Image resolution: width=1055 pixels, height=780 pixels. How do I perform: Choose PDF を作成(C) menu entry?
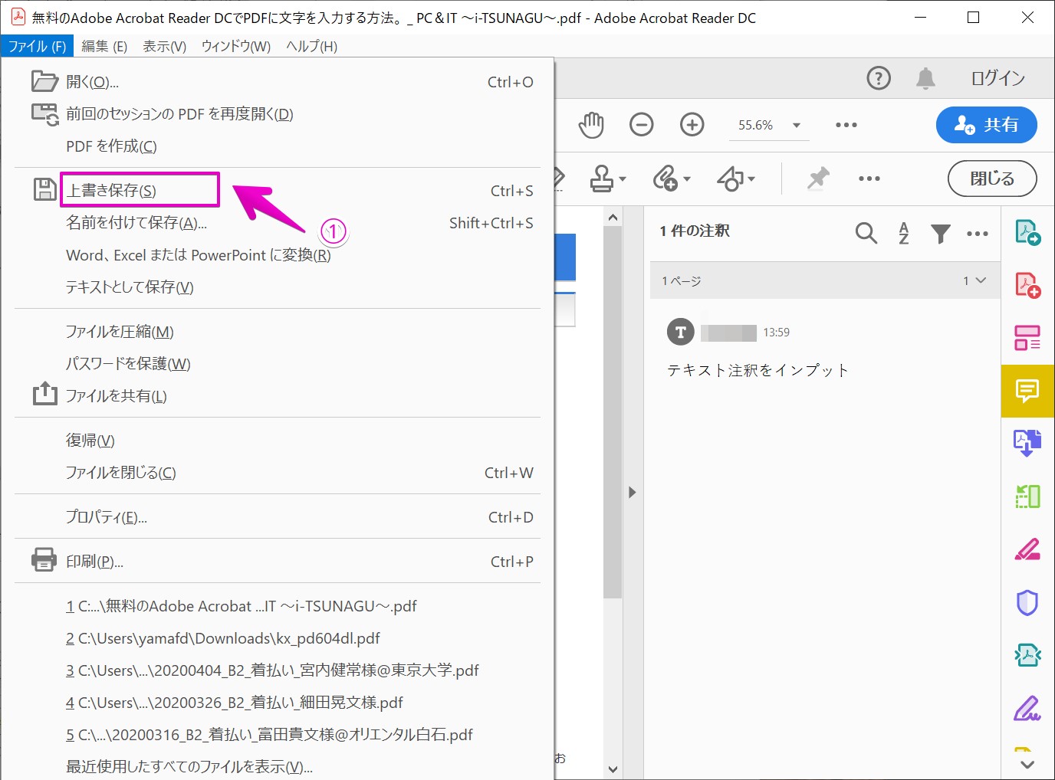point(278,146)
